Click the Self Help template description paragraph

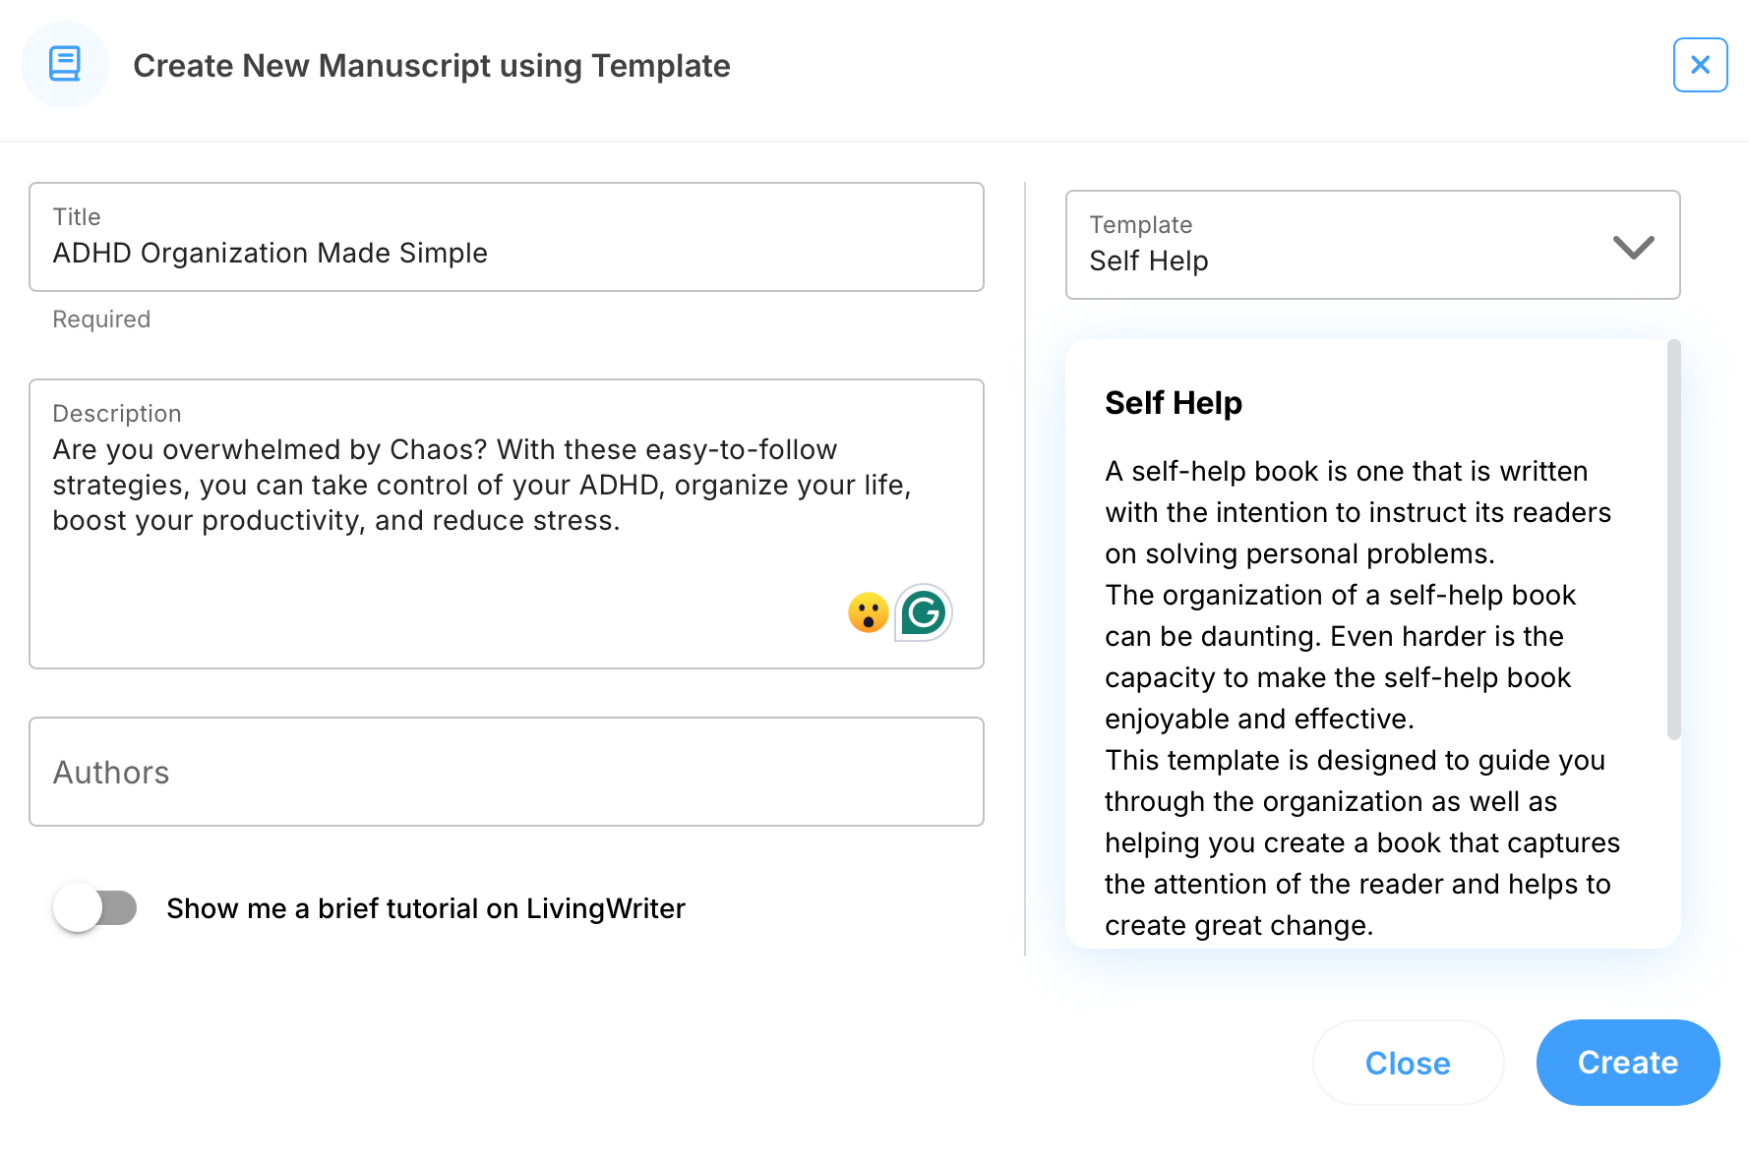click(x=1357, y=698)
